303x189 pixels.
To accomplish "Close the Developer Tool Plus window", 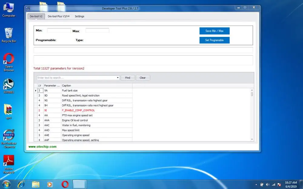I will click(254, 8).
